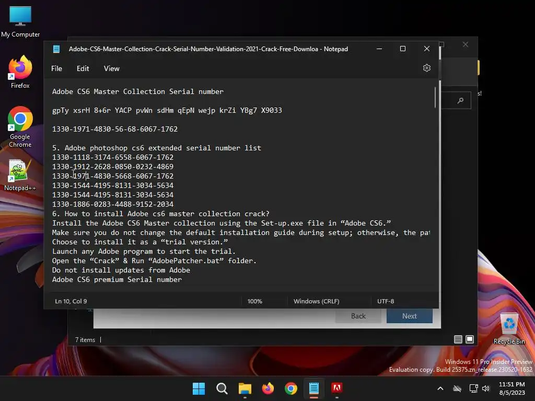Viewport: 535px width, 401px height.
Task: Click the line '1330-1912-2628-0850-0232-4869'
Action: pyautogui.click(x=113, y=167)
